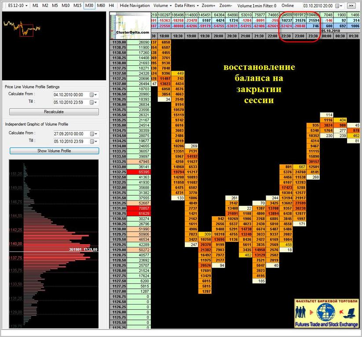Screen dimensions: 362x337
Task: Open calendar picker next to 03.10.2010 20:00
Action: click(x=339, y=6)
